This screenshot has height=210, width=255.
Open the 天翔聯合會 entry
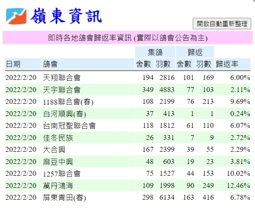(x=62, y=78)
